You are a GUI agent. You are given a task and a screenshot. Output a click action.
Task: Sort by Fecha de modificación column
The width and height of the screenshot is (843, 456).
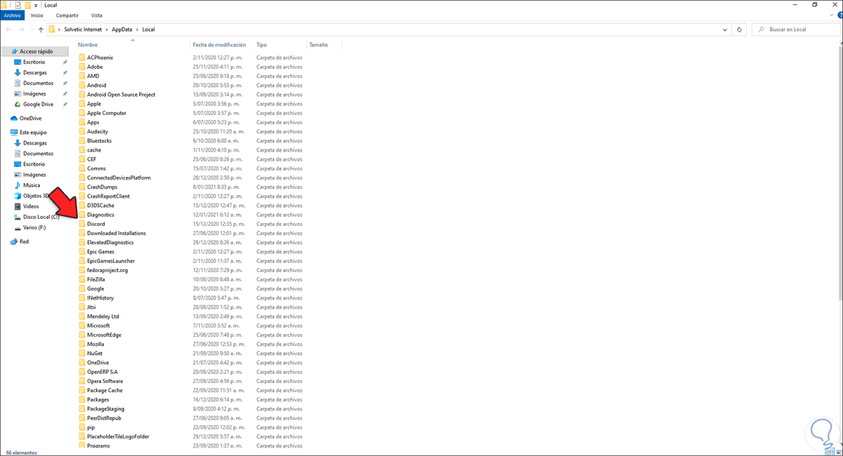pos(219,44)
